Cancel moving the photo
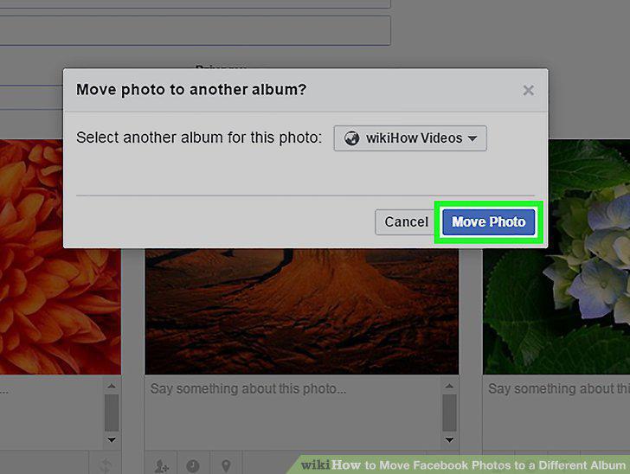This screenshot has width=630, height=474. 406,221
